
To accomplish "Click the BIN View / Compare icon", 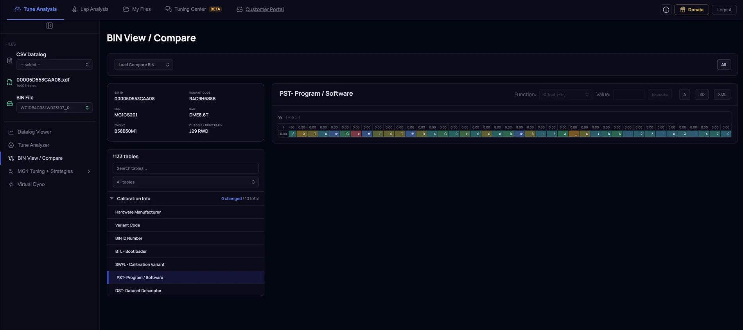I will [x=11, y=158].
